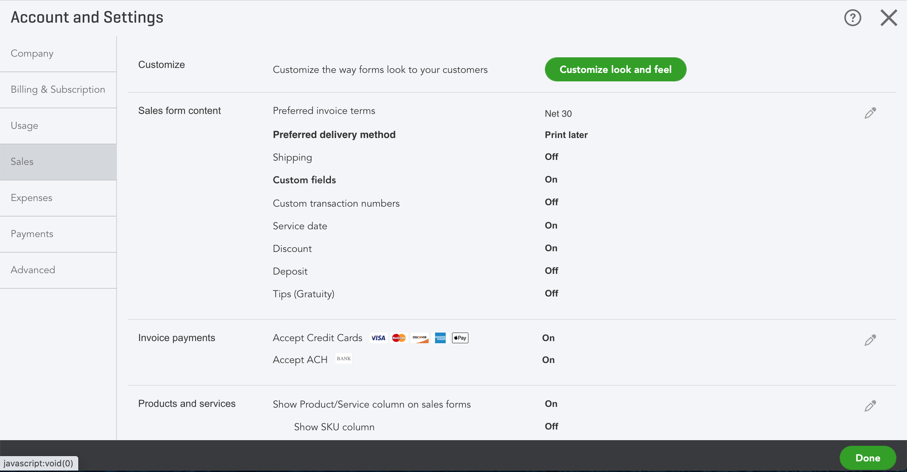Click the Off value for Tips (Gratuity)
The height and width of the screenshot is (472, 907).
pos(551,293)
